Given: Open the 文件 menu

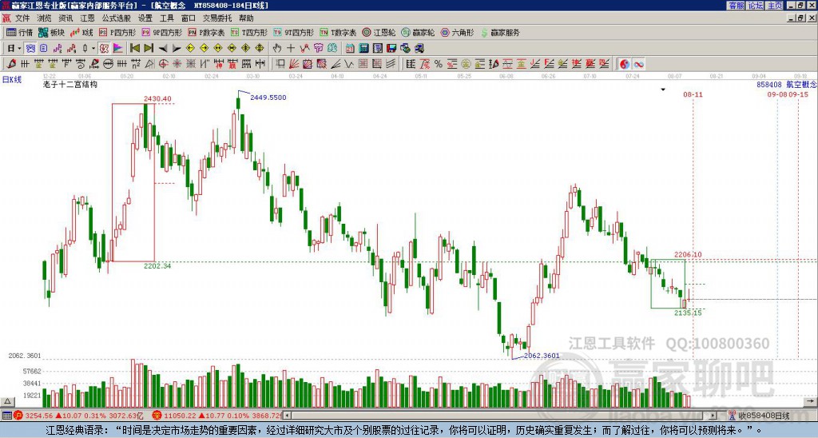Looking at the screenshot, I should [x=23, y=18].
